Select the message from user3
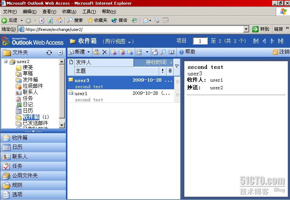The image size is (290, 200). pyautogui.click(x=121, y=83)
